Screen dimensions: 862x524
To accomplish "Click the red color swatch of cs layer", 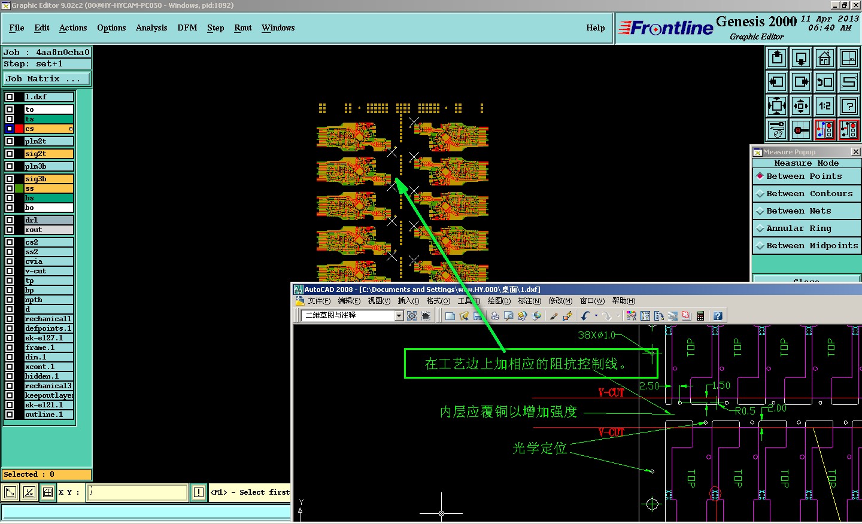I will (19, 129).
